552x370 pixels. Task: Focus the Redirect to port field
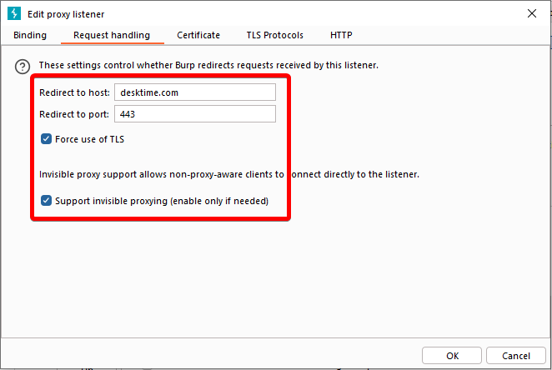point(194,114)
